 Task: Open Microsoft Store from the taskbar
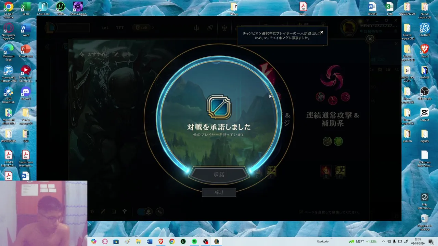116,242
